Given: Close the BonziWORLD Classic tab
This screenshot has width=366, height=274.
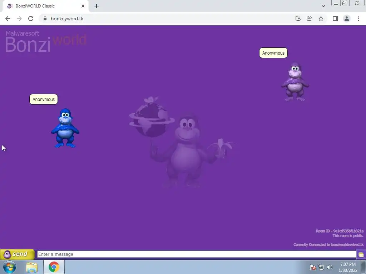Looking at the screenshot, I should click(83, 6).
